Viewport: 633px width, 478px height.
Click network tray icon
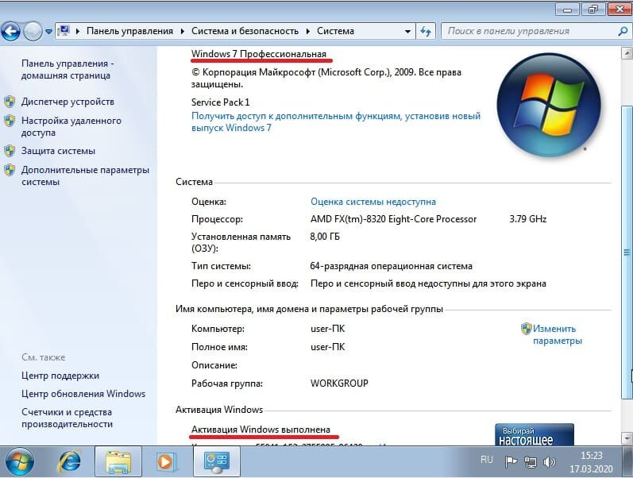[531, 461]
